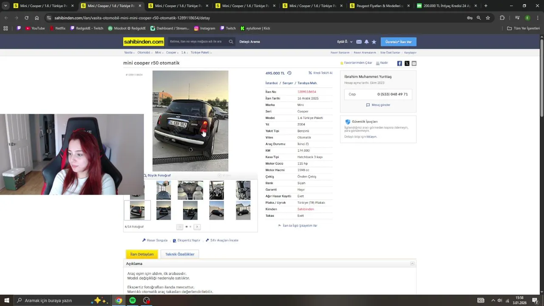544x306 pixels.
Task: Open the sahibinden.com home logo
Action: coord(144,42)
